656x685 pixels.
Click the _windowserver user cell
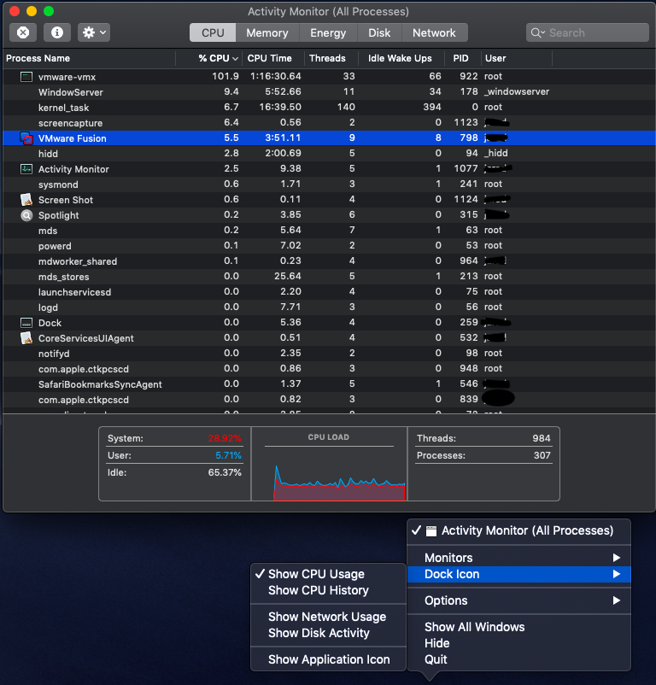[x=517, y=91]
